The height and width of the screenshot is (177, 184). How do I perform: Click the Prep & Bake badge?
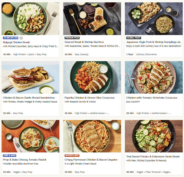10,155
